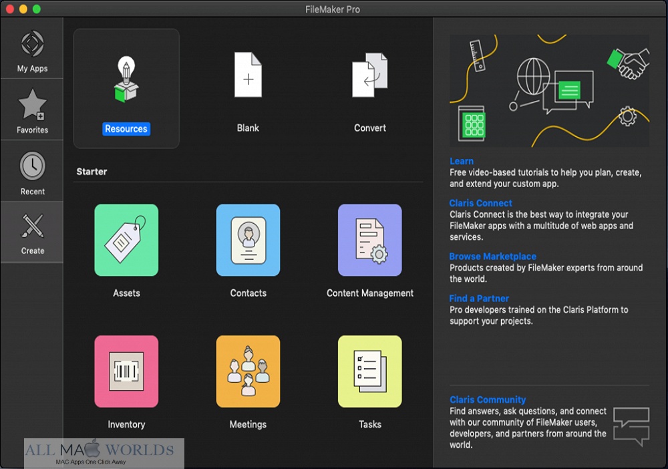Follow the Browse Marketplace link
Viewport: 668px width, 469px height.
492,257
